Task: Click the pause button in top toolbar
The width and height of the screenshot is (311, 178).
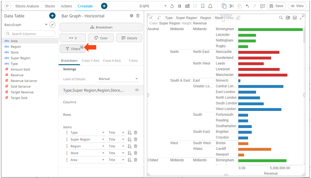Action: click(x=180, y=6)
